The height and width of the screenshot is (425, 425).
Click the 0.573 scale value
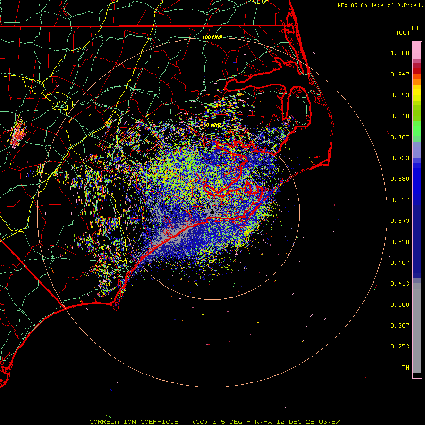400,221
